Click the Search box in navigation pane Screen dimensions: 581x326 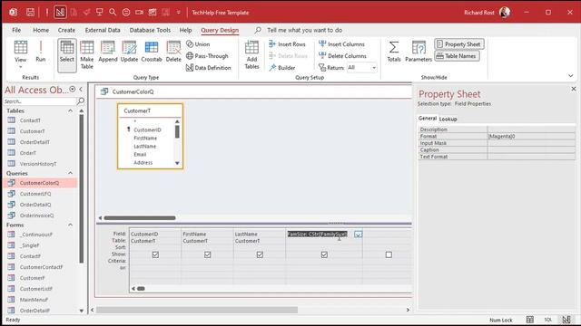click(40, 101)
